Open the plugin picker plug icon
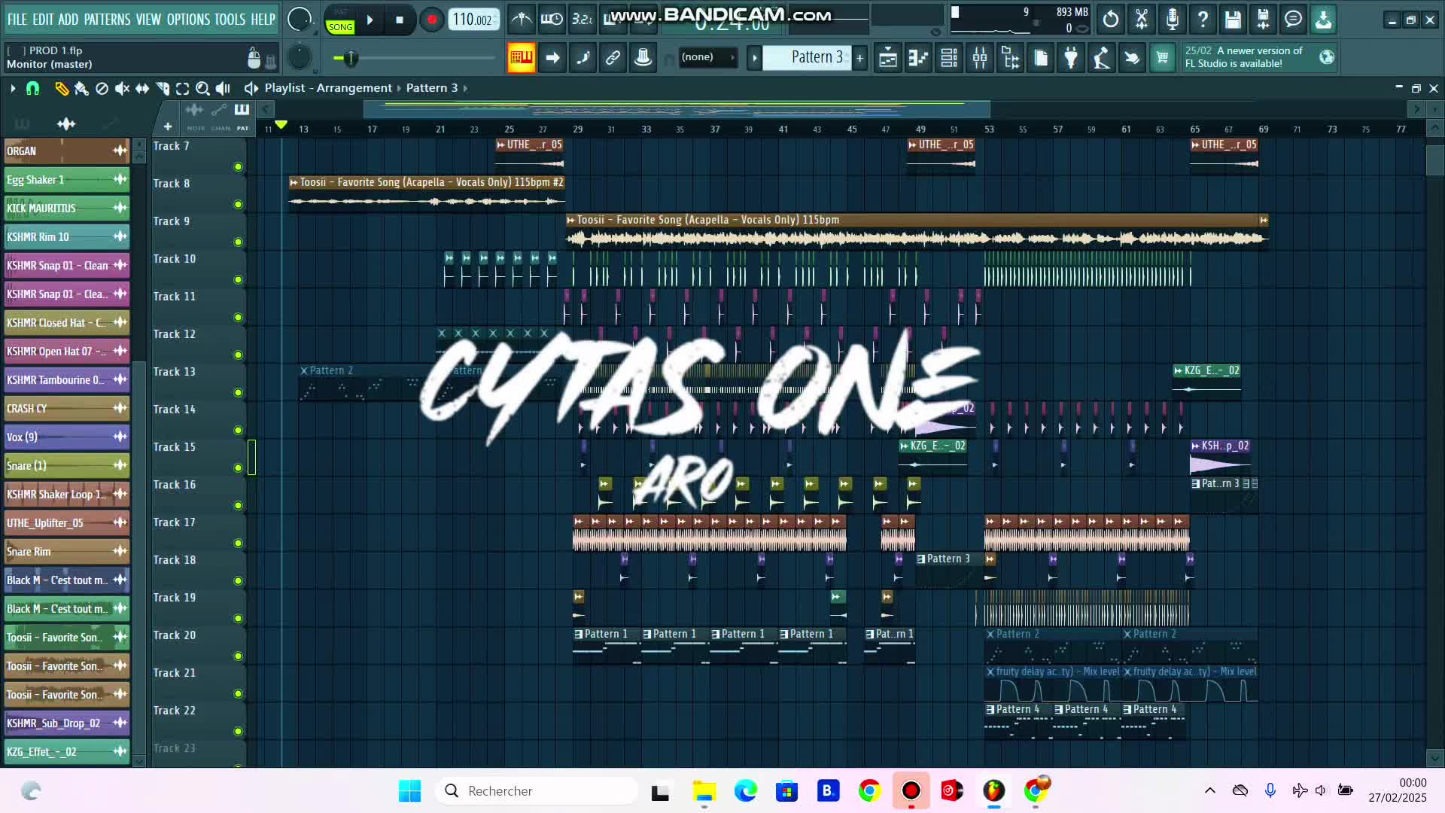 (x=1071, y=57)
